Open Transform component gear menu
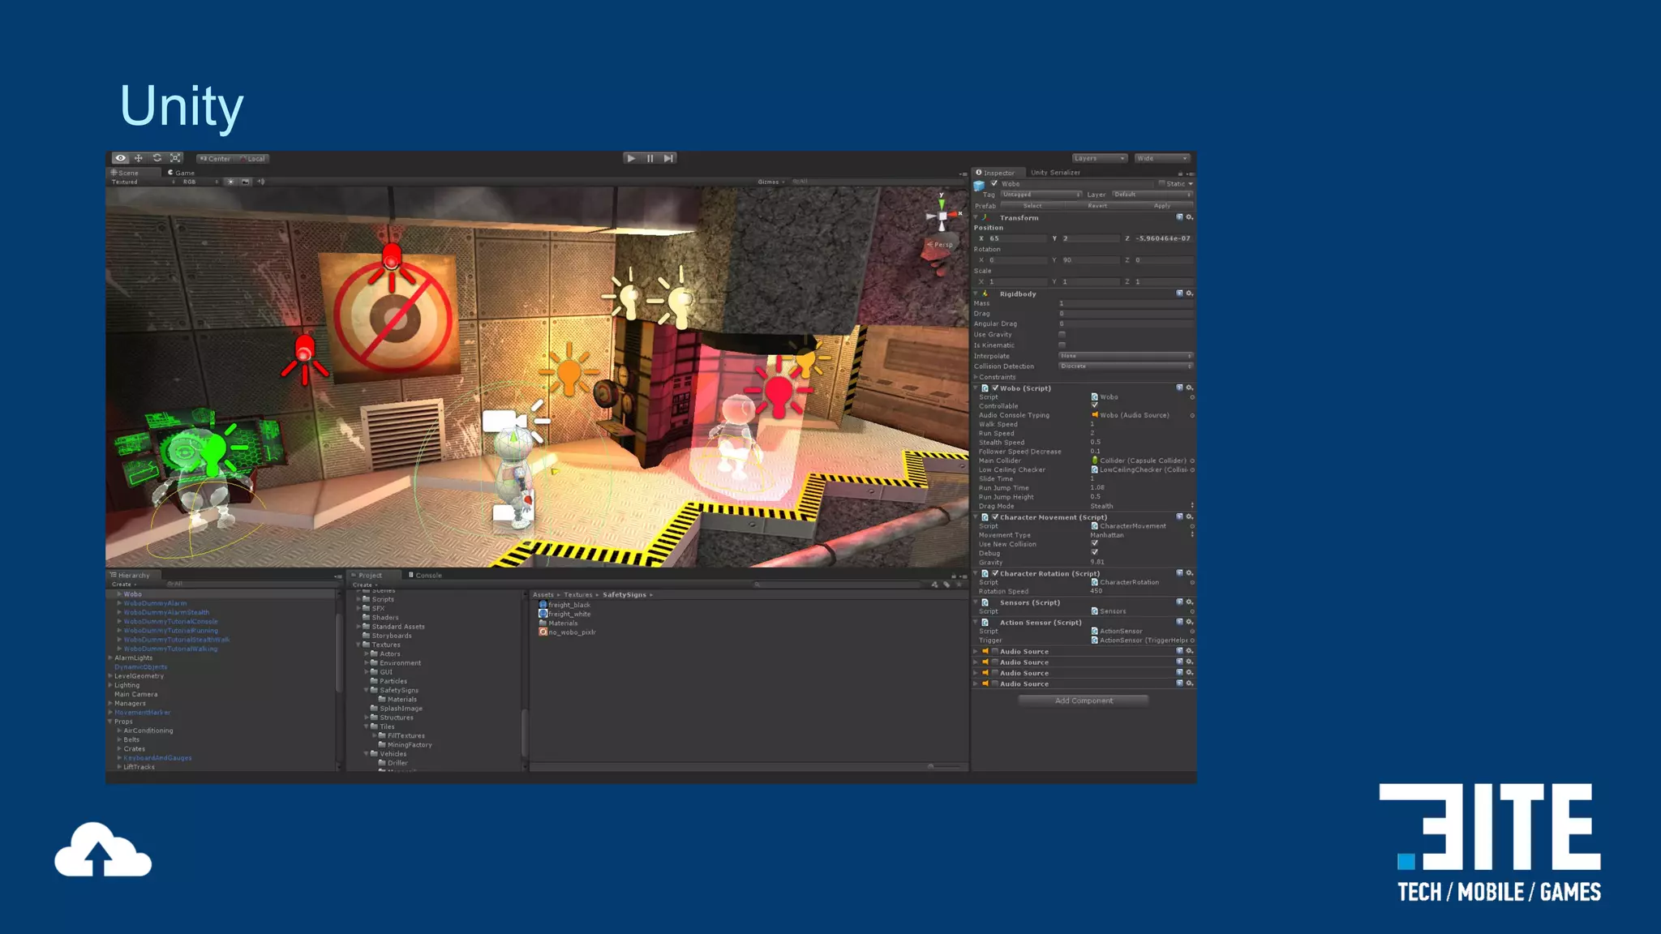The width and height of the screenshot is (1661, 934). coord(1190,217)
